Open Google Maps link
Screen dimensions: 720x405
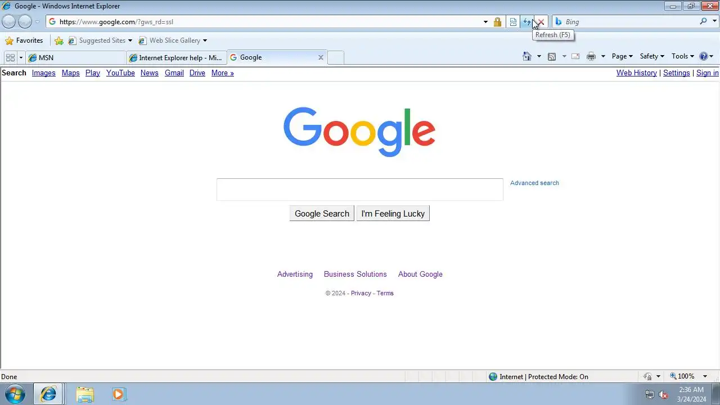[70, 73]
